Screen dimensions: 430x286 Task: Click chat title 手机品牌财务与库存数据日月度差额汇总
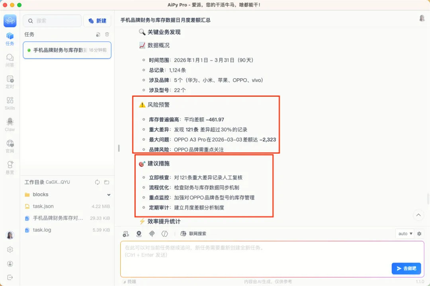pos(165,20)
